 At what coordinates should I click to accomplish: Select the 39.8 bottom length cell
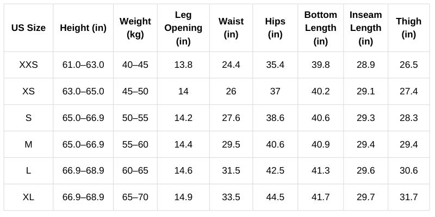tap(321, 65)
